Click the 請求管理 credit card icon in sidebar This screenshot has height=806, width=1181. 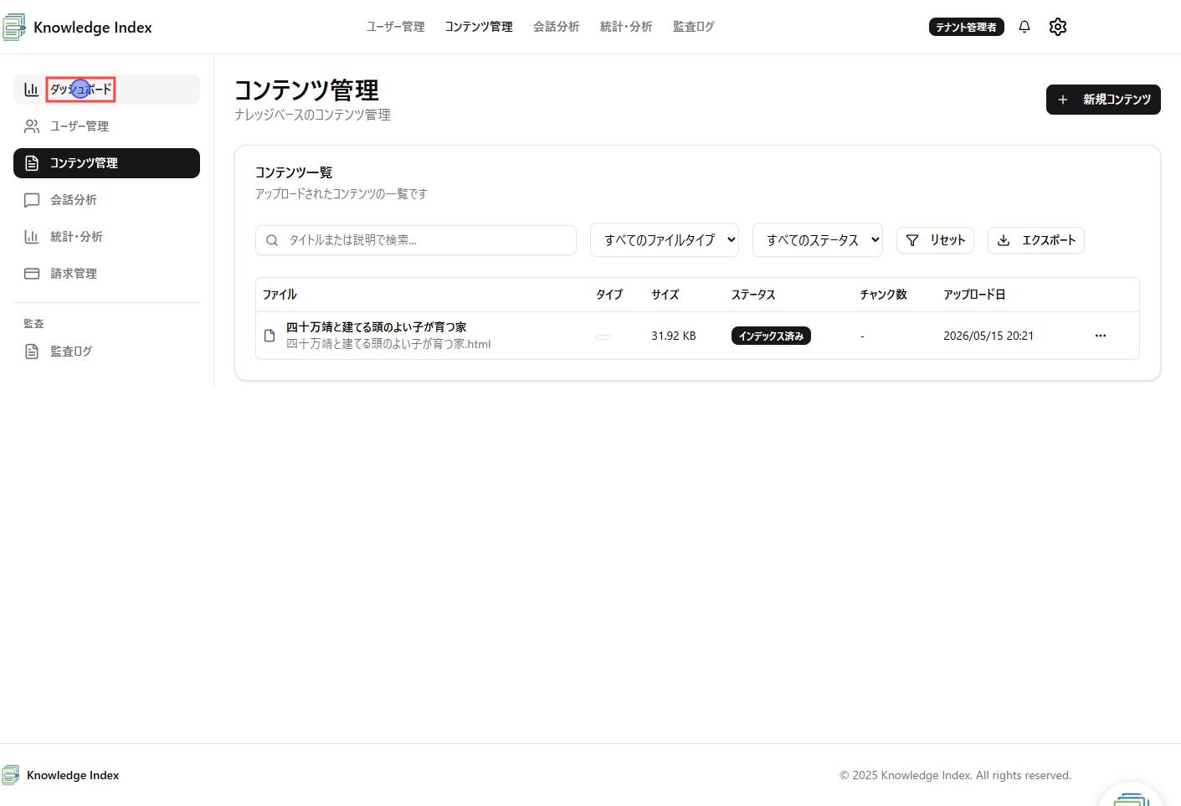click(32, 274)
